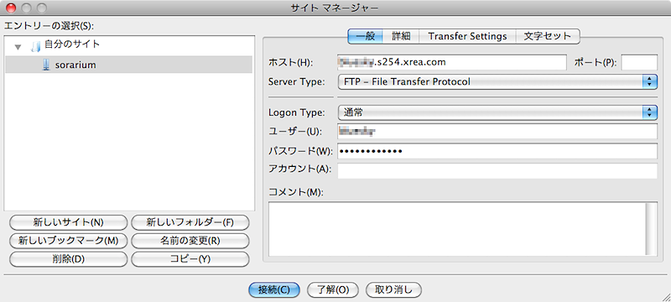Close the サイト マネージャー window

point(12,8)
